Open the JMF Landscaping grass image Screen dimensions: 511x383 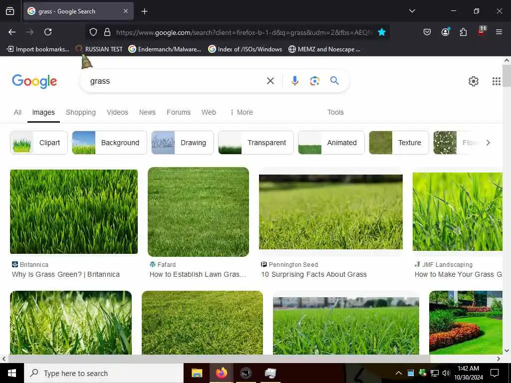458,211
